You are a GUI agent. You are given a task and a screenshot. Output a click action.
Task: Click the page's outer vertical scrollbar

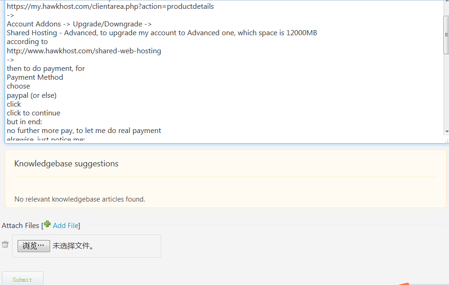(447, 209)
